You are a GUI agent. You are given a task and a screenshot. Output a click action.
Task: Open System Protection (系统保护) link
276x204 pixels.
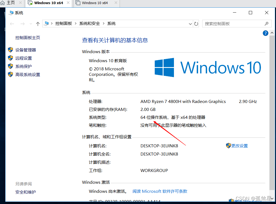[23, 67]
